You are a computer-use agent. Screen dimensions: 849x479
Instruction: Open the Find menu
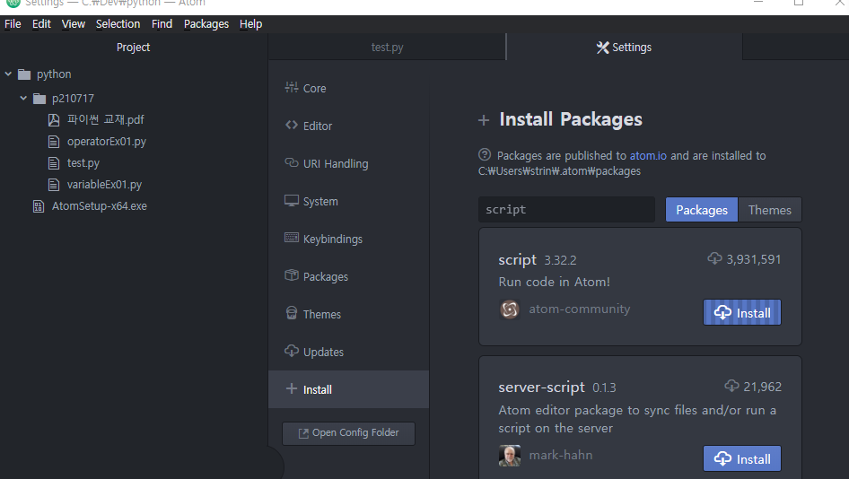pyautogui.click(x=162, y=24)
